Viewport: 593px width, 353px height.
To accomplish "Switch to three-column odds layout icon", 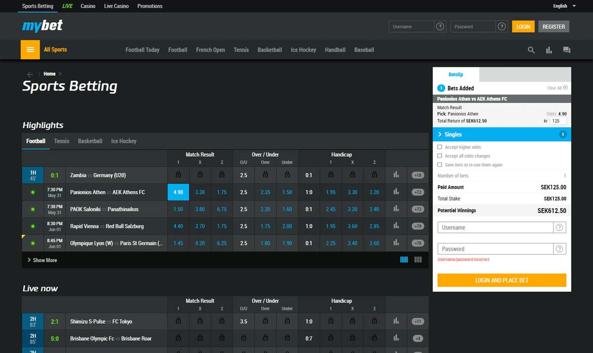I will 418,260.
